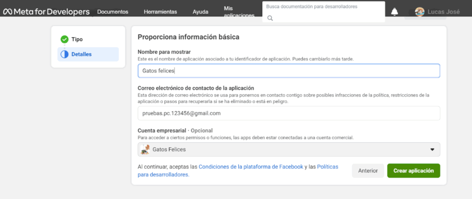Go to Mis aplicaciones
The width and height of the screenshot is (472, 199).
point(238,12)
